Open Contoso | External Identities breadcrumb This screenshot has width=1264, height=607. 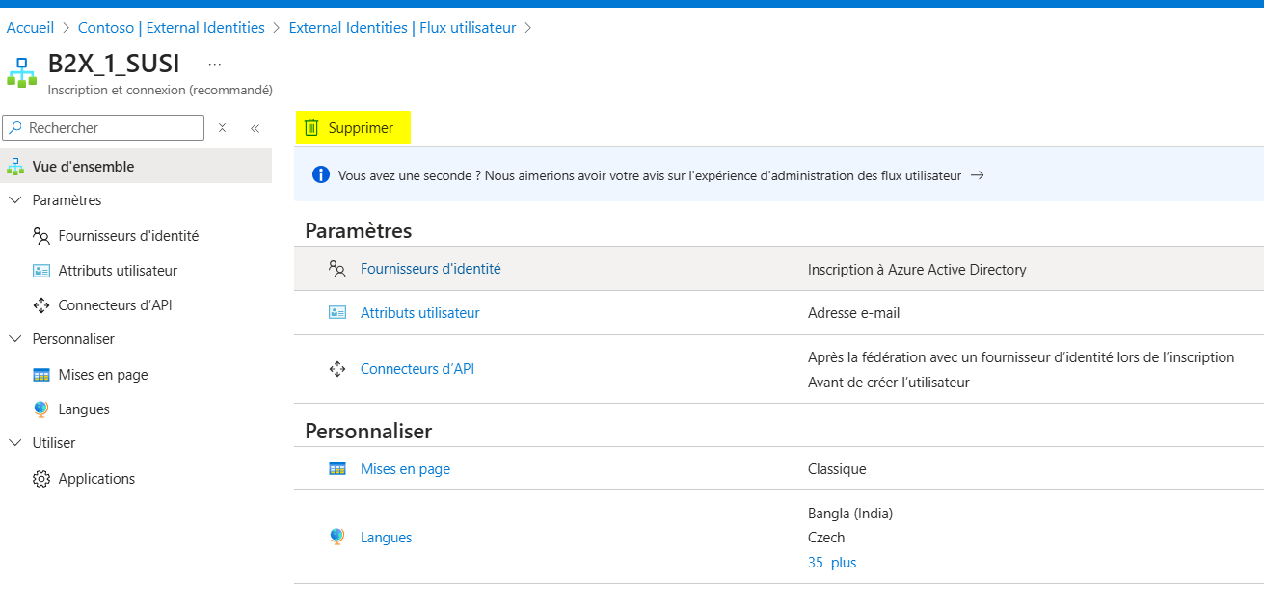coord(172,27)
